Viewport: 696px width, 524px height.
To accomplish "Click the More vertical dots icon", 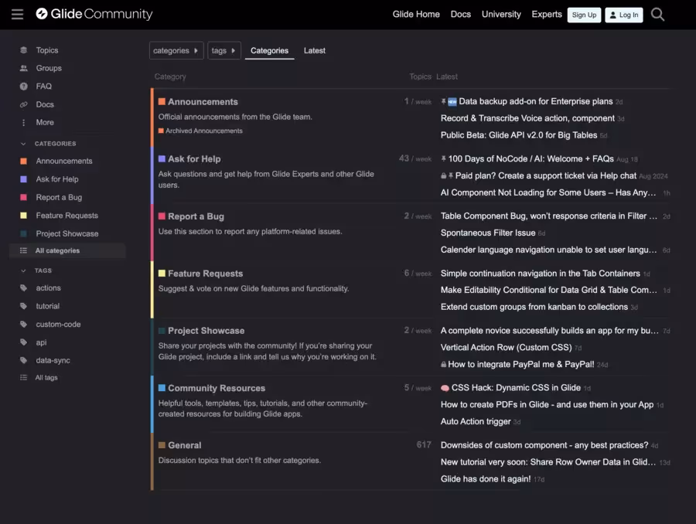I will (x=23, y=122).
